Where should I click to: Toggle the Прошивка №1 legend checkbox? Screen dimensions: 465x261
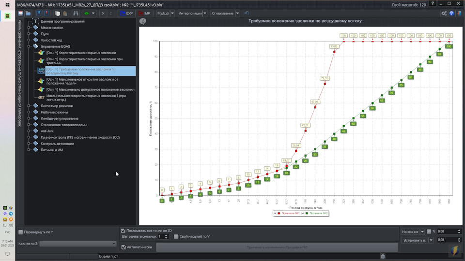coord(275,213)
